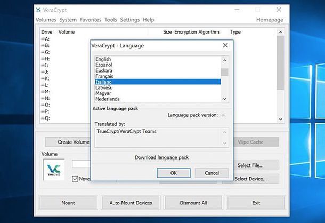Select drive K: in the drive list
The height and width of the screenshot is (223, 325).
pos(45,78)
